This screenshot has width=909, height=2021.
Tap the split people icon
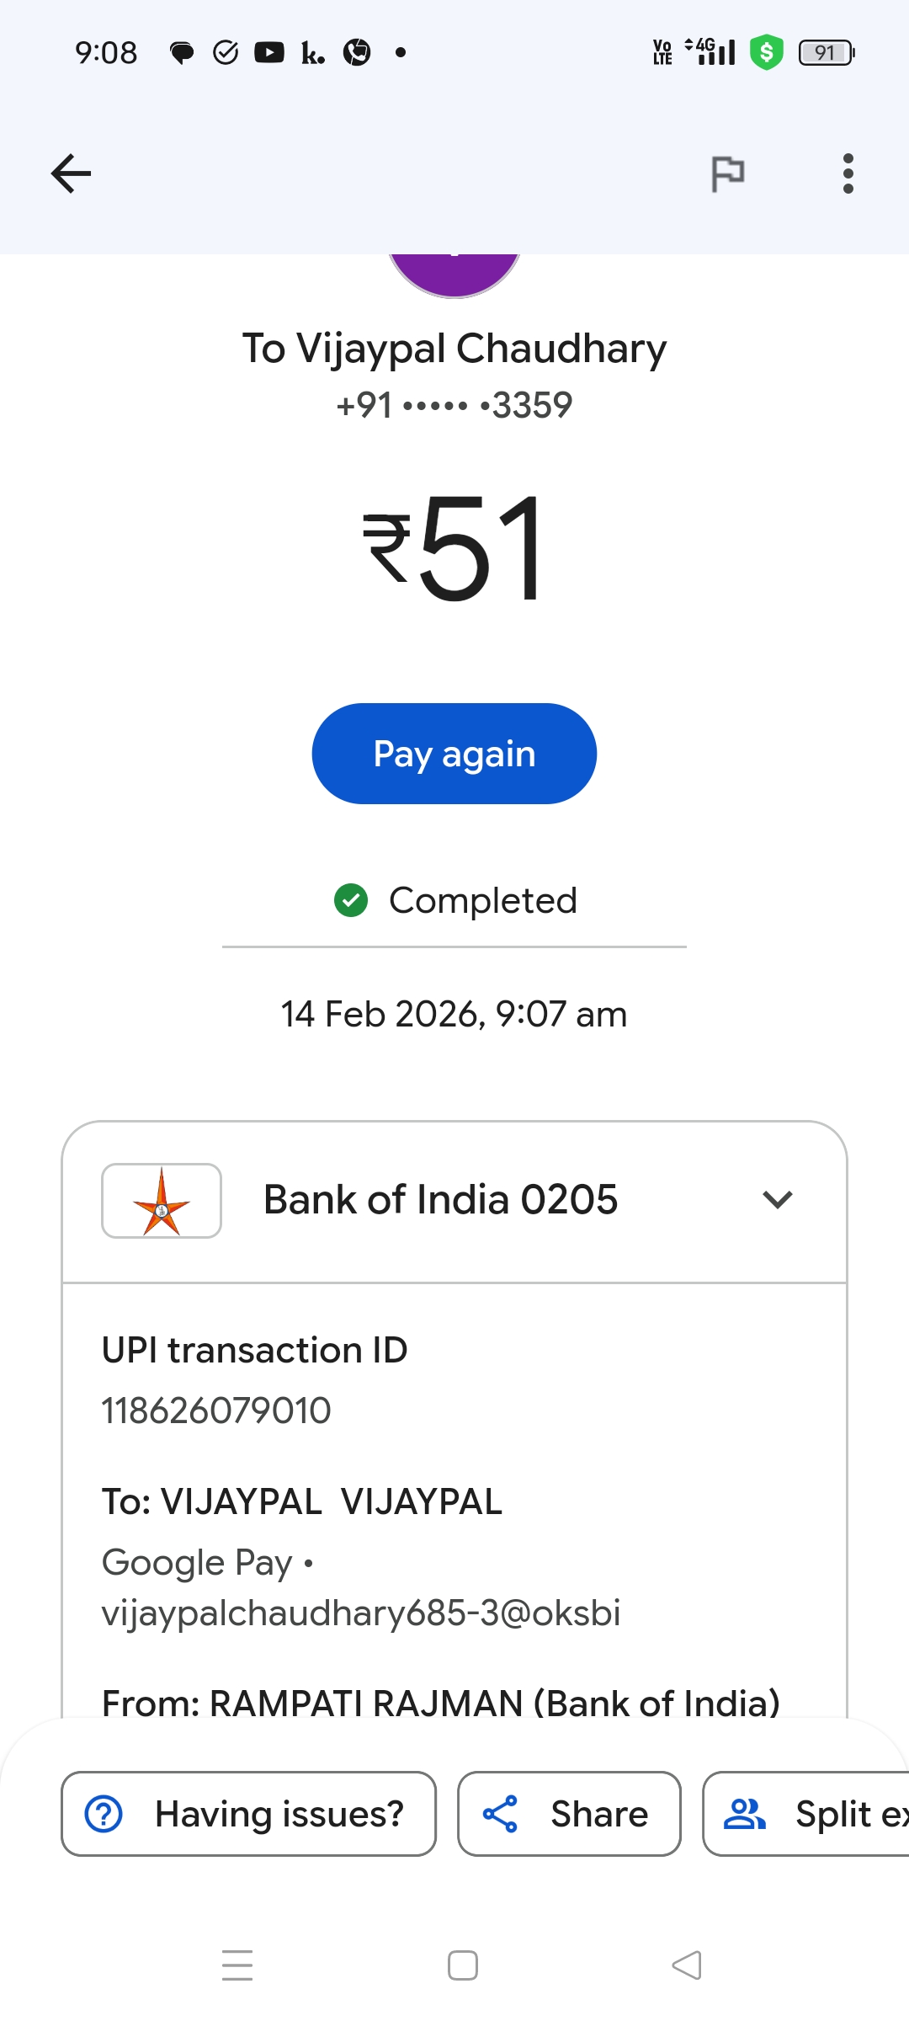pos(745,1814)
